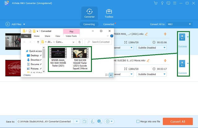The image size is (198, 128).
Task: Click the orange compress icon for SPIDER-MAN row
Action: (x=165, y=34)
